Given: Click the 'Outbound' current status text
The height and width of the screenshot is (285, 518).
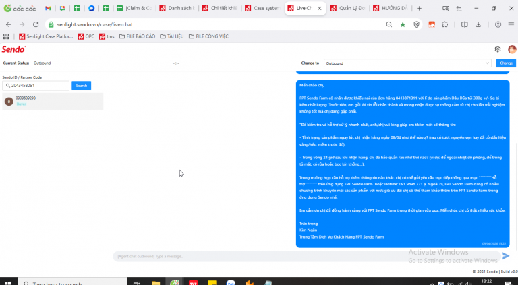Looking at the screenshot, I should [x=42, y=63].
